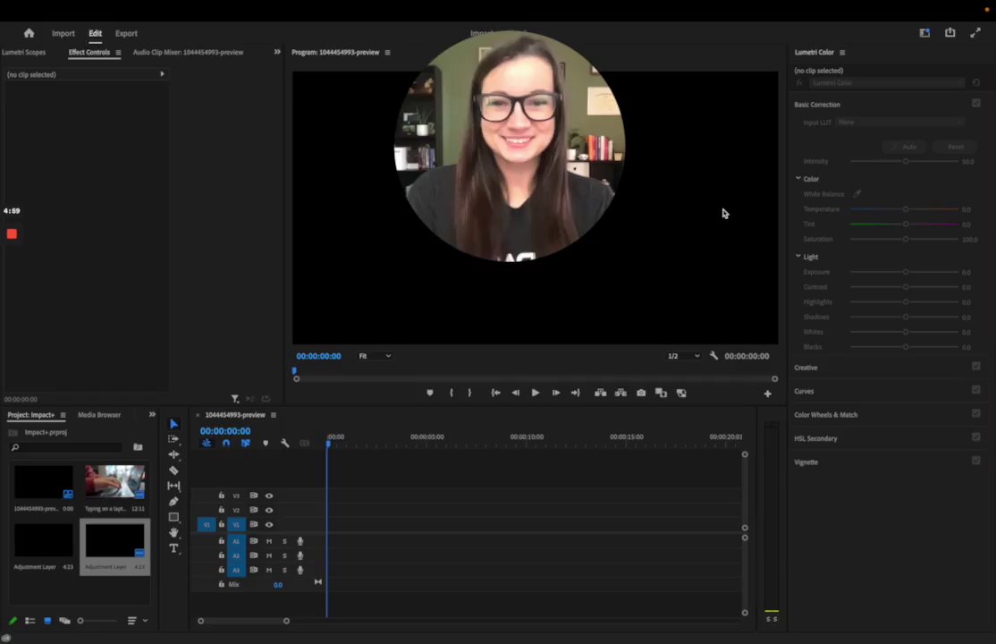Click the Curves section header

804,391
